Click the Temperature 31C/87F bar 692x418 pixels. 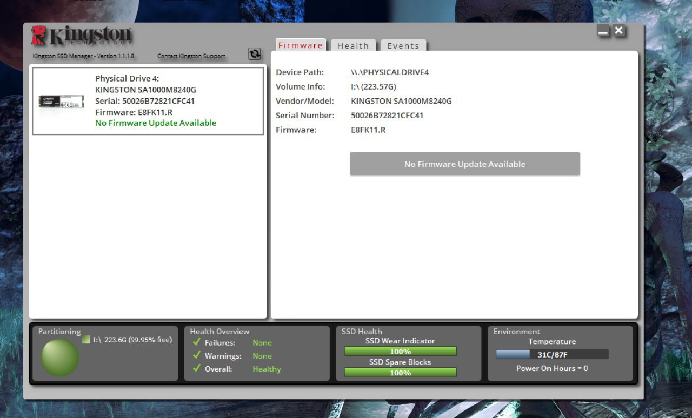pos(552,354)
